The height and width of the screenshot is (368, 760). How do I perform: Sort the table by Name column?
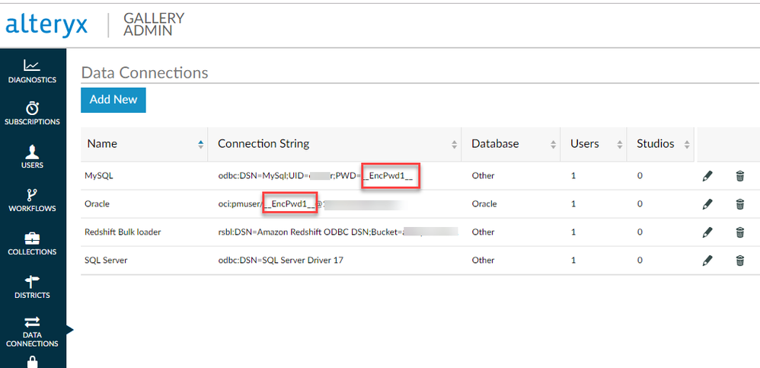point(145,144)
